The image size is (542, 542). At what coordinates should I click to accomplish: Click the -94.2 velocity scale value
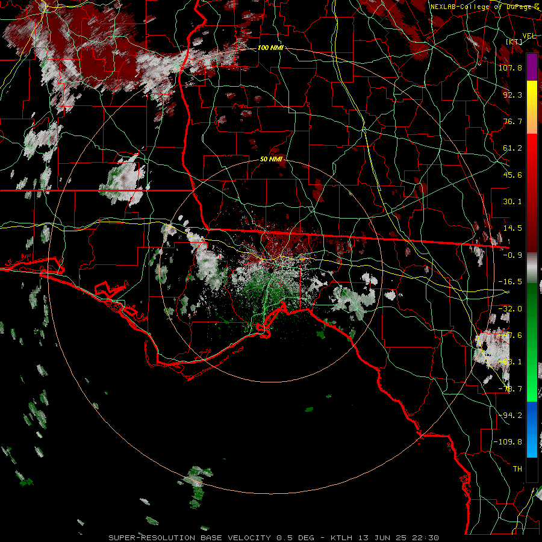[x=510, y=415]
